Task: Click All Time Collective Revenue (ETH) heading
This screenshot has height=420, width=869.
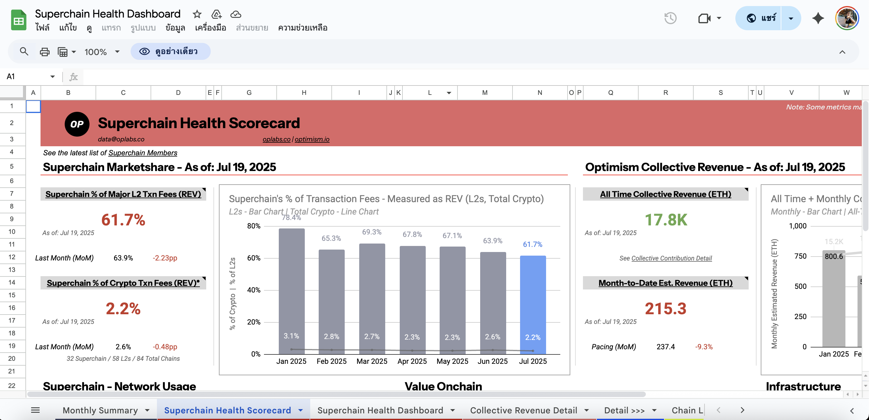Action: (665, 194)
